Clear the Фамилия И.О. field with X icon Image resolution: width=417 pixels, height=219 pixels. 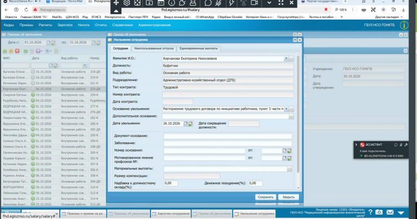point(286,58)
